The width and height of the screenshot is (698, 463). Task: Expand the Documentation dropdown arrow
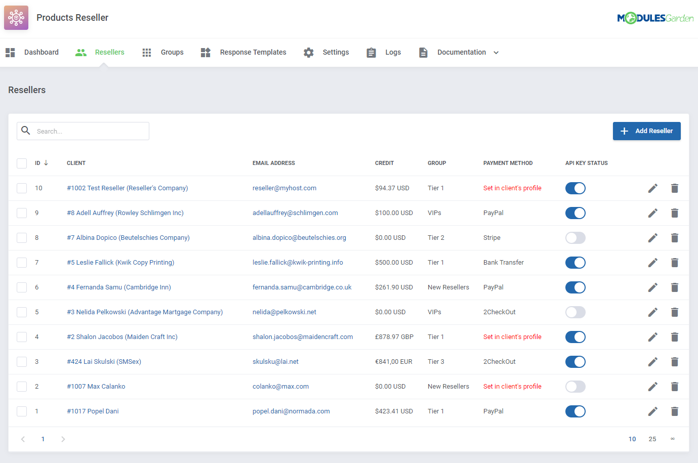(496, 53)
